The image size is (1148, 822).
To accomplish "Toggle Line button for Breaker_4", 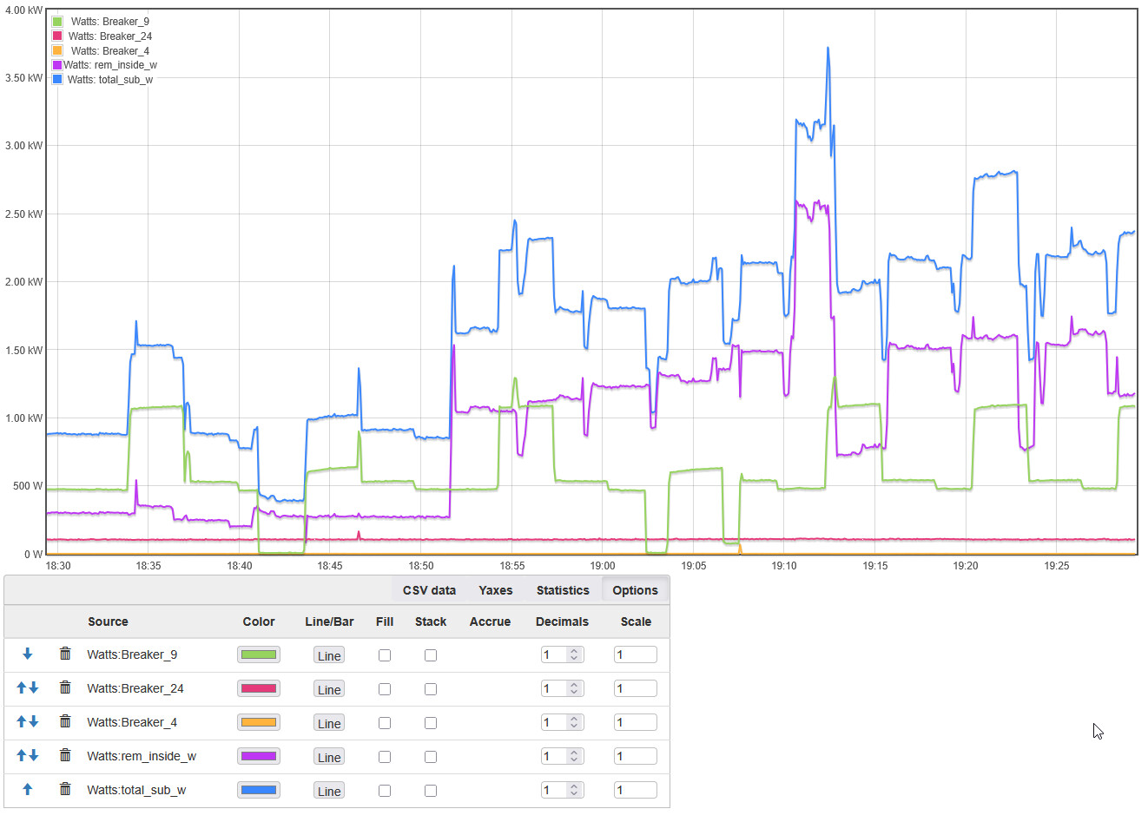I will (329, 723).
